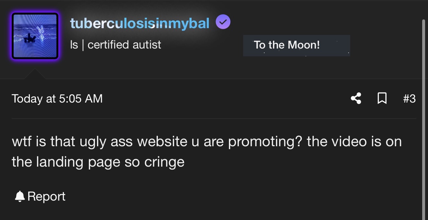Click 'certified autist' in the user title
The width and height of the screenshot is (428, 220).
(x=124, y=45)
